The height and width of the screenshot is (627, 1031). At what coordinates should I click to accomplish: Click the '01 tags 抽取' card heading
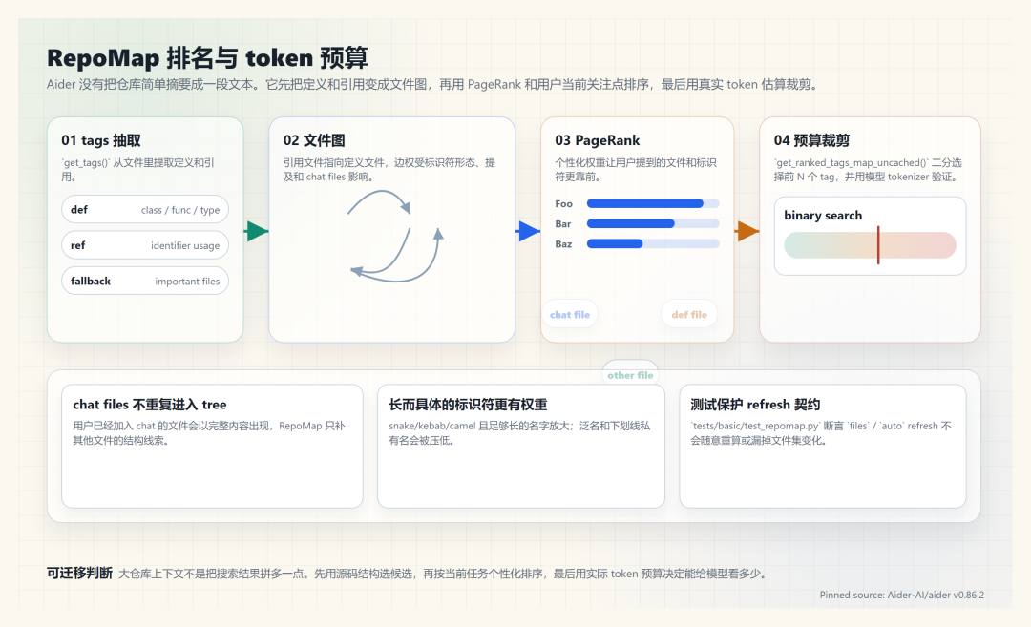[100, 140]
